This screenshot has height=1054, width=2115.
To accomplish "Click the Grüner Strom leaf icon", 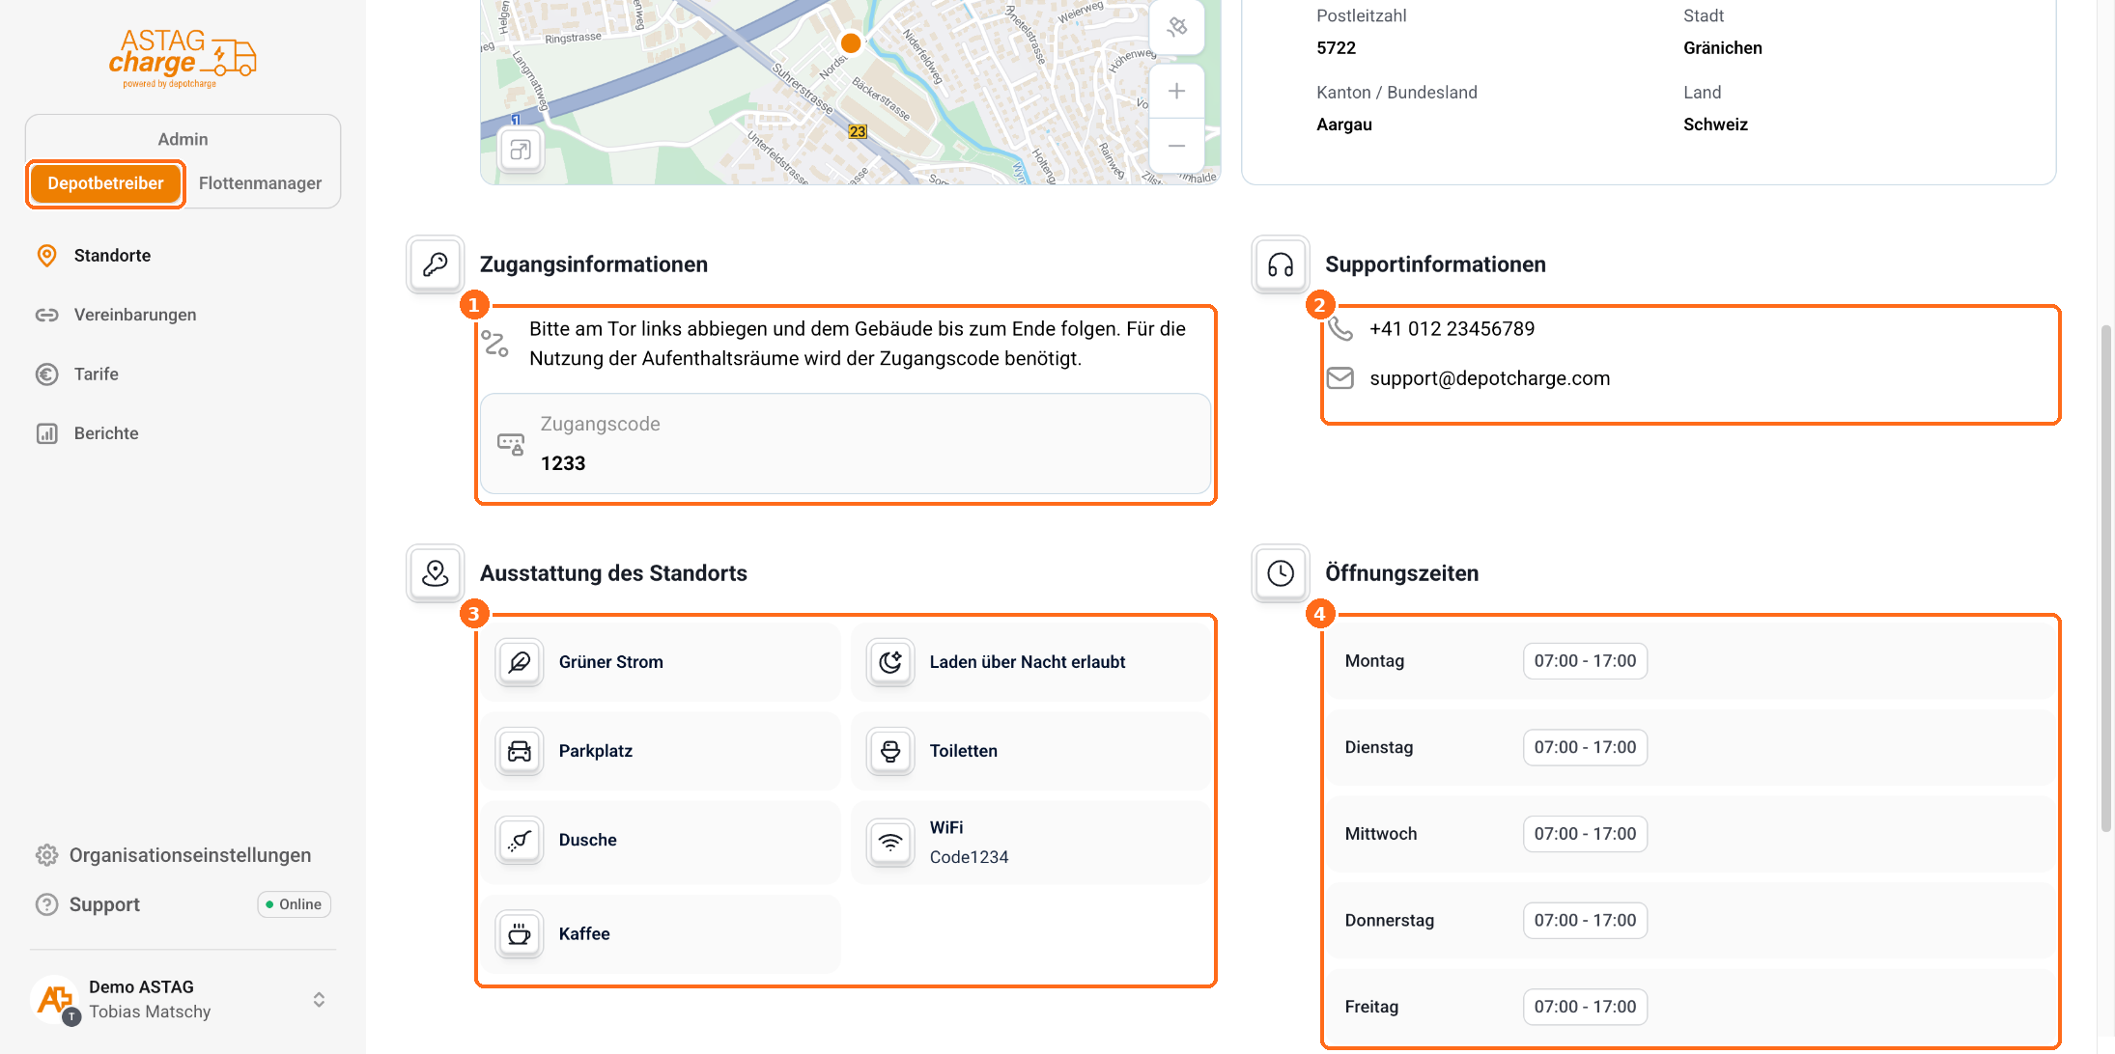I will tap(520, 662).
